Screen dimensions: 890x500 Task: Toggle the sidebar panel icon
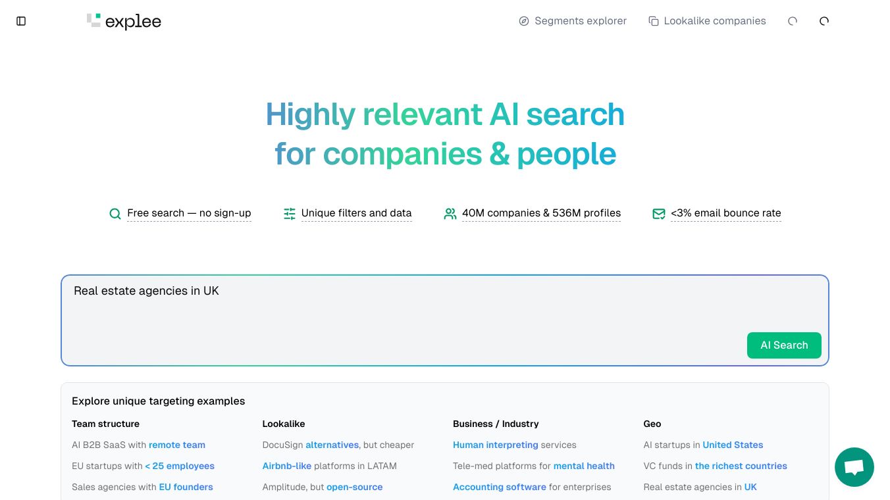[x=21, y=21]
